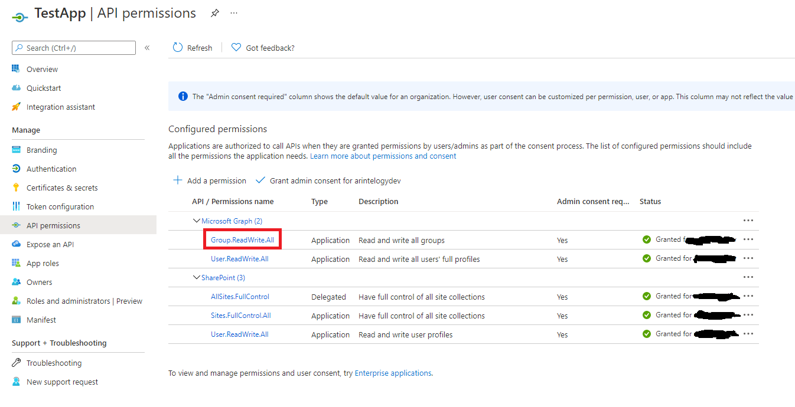The height and width of the screenshot is (407, 795).
Task: Open the ellipsis menu for Group.ReadWrite.All
Action: pyautogui.click(x=748, y=239)
